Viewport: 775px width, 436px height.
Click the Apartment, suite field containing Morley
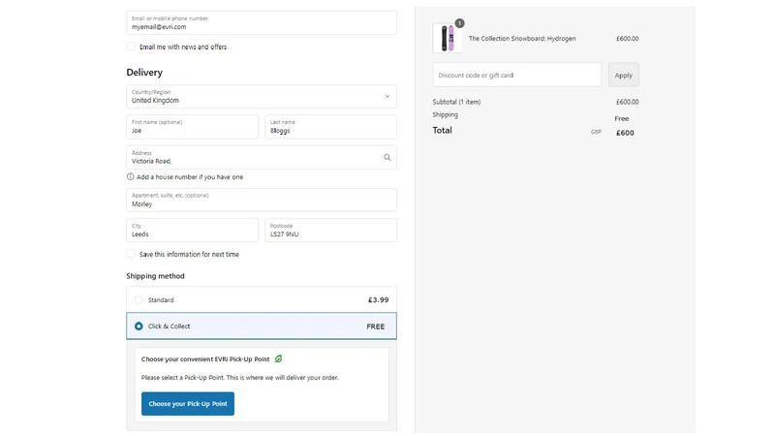point(262,200)
